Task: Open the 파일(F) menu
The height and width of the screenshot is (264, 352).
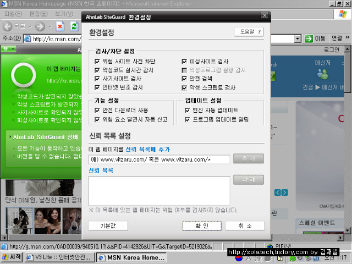Action: point(13,14)
